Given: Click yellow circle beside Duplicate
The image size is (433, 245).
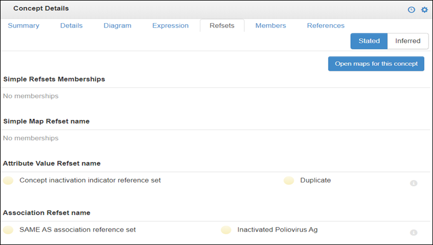Looking at the screenshot, I should click(x=289, y=181).
